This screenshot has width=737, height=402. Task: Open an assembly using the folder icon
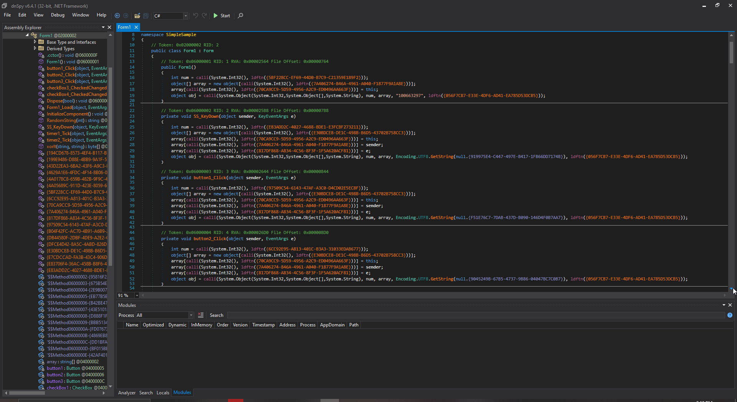point(137,15)
